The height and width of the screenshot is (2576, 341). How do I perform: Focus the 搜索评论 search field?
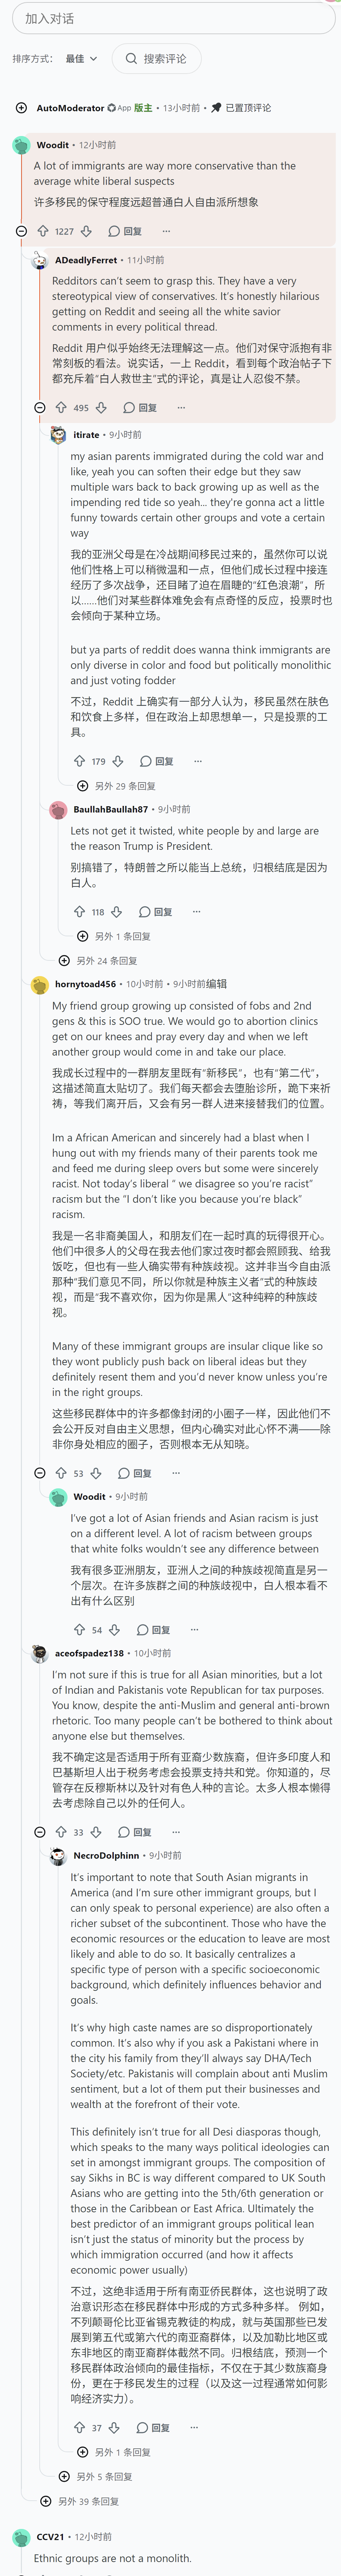(x=157, y=59)
